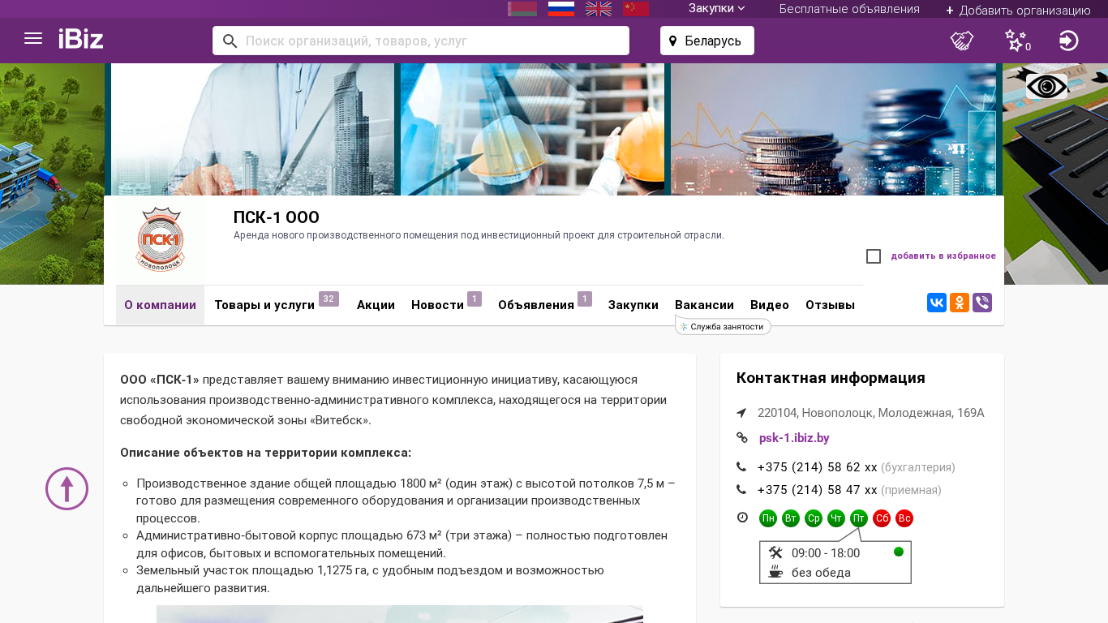The width and height of the screenshot is (1108, 623).
Task: Focus the organization search field
Action: 421,41
